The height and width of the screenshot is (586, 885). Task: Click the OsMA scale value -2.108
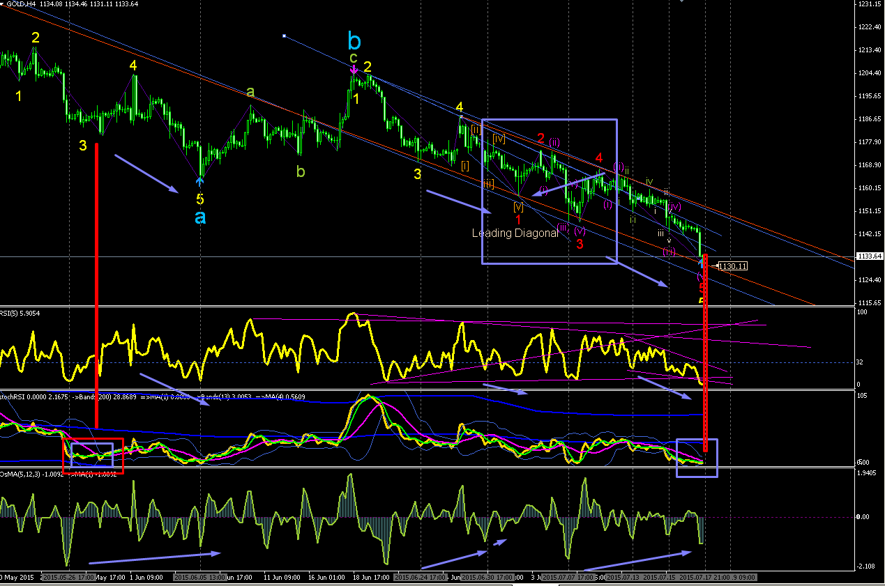point(868,566)
